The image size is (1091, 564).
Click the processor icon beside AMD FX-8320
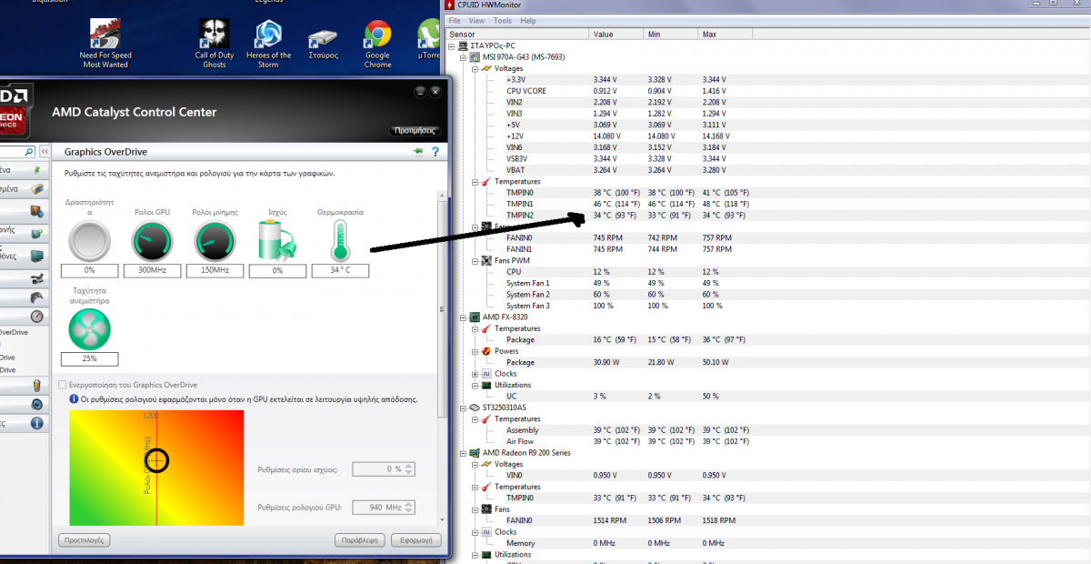pos(475,317)
